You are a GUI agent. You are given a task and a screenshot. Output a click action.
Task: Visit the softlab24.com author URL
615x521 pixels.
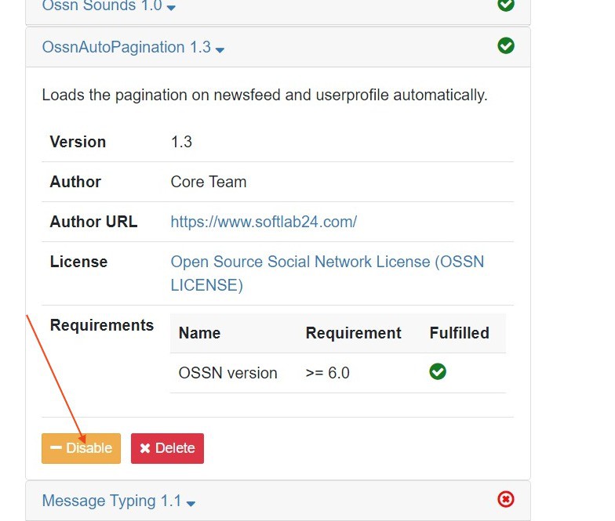[264, 222]
